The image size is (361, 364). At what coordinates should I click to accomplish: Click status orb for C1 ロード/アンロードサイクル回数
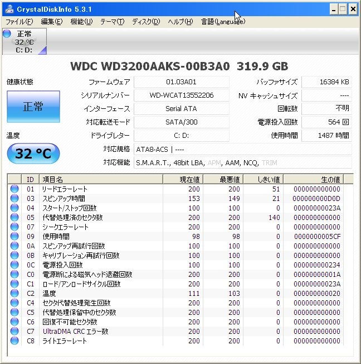point(14,284)
